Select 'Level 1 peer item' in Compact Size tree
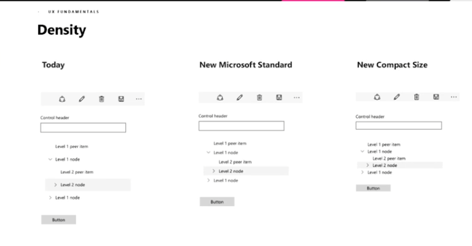The height and width of the screenshot is (246, 472). point(384,145)
